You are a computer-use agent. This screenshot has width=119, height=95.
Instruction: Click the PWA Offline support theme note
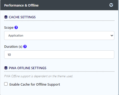click(39, 76)
